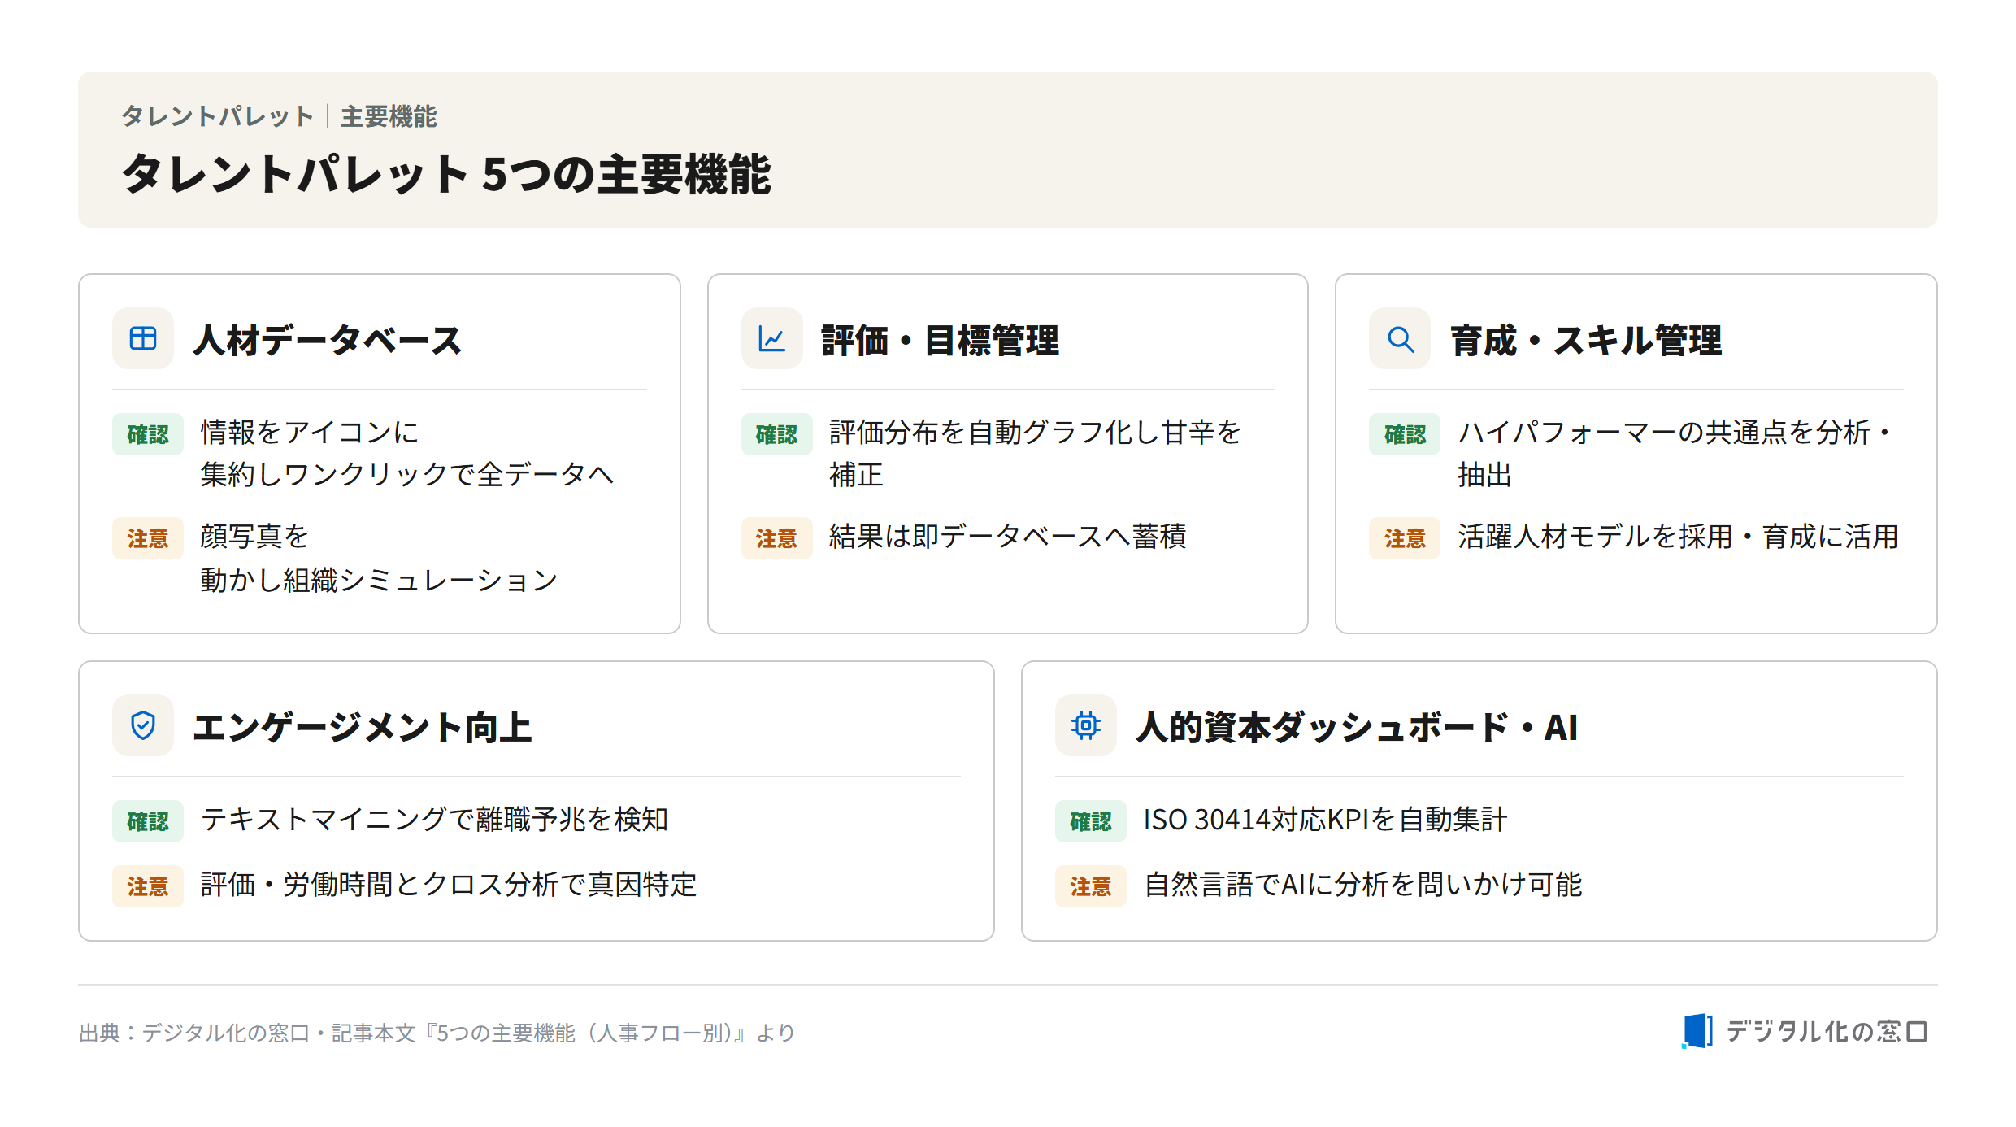Click the 確認 badge beside ハイパフォーマーの共通点
This screenshot has height=1127, width=2016.
[1405, 434]
